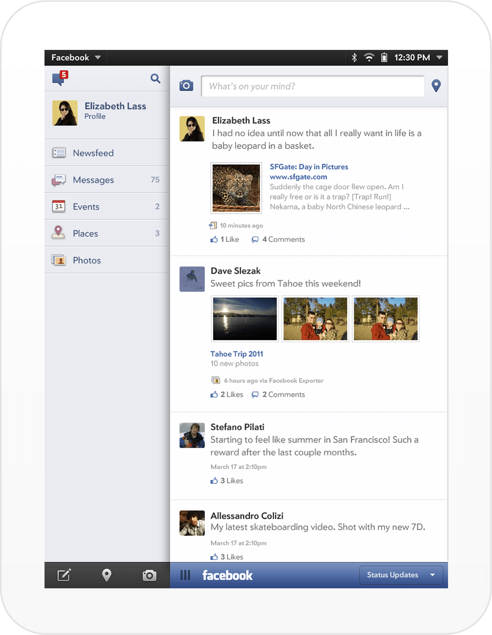
Task: Open Events in sidebar
Action: tap(107, 206)
